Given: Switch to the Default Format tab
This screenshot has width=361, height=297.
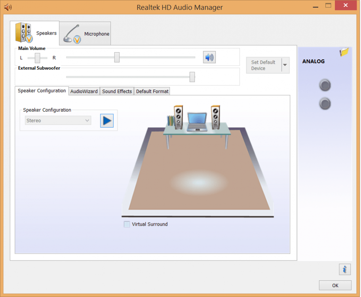Looking at the screenshot, I should click(x=152, y=91).
